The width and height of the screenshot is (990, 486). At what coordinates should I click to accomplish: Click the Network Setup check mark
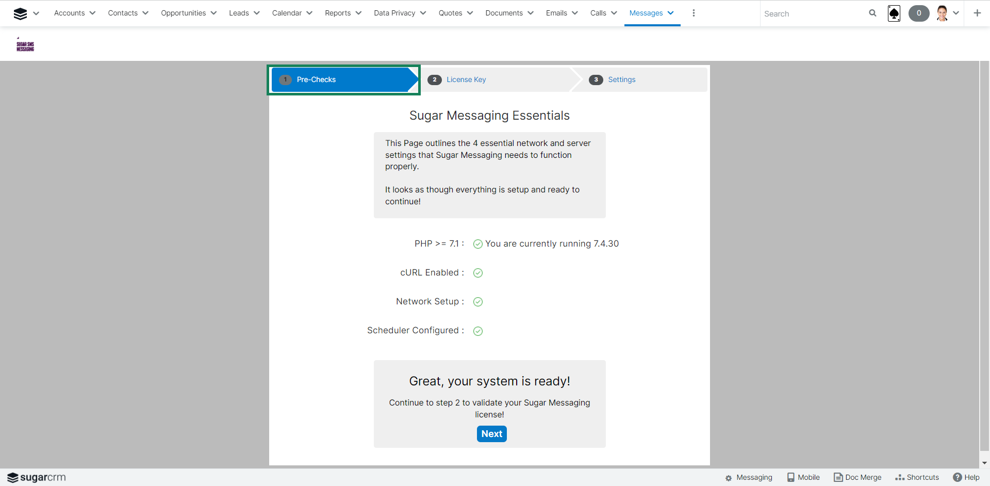[x=478, y=302]
